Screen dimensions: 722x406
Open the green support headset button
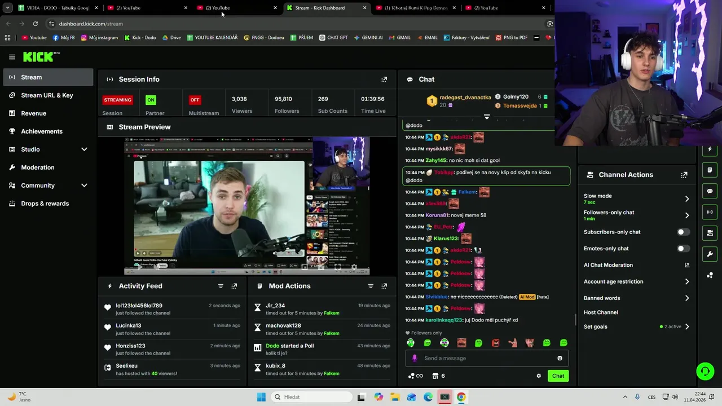pos(705,371)
